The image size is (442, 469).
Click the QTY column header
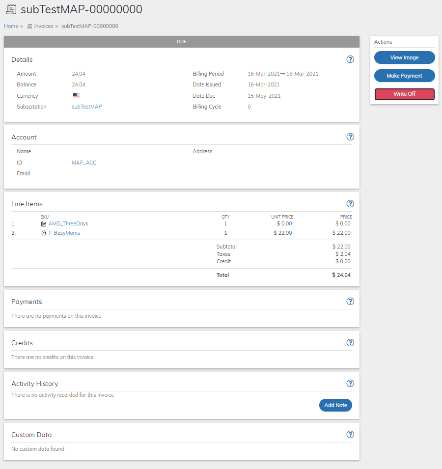tap(225, 217)
